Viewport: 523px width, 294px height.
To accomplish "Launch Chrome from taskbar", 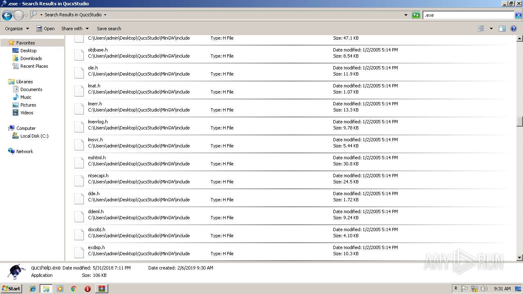I will click(x=74, y=289).
